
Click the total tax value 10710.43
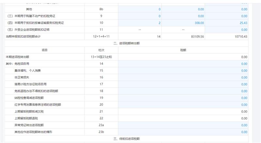[227, 36]
